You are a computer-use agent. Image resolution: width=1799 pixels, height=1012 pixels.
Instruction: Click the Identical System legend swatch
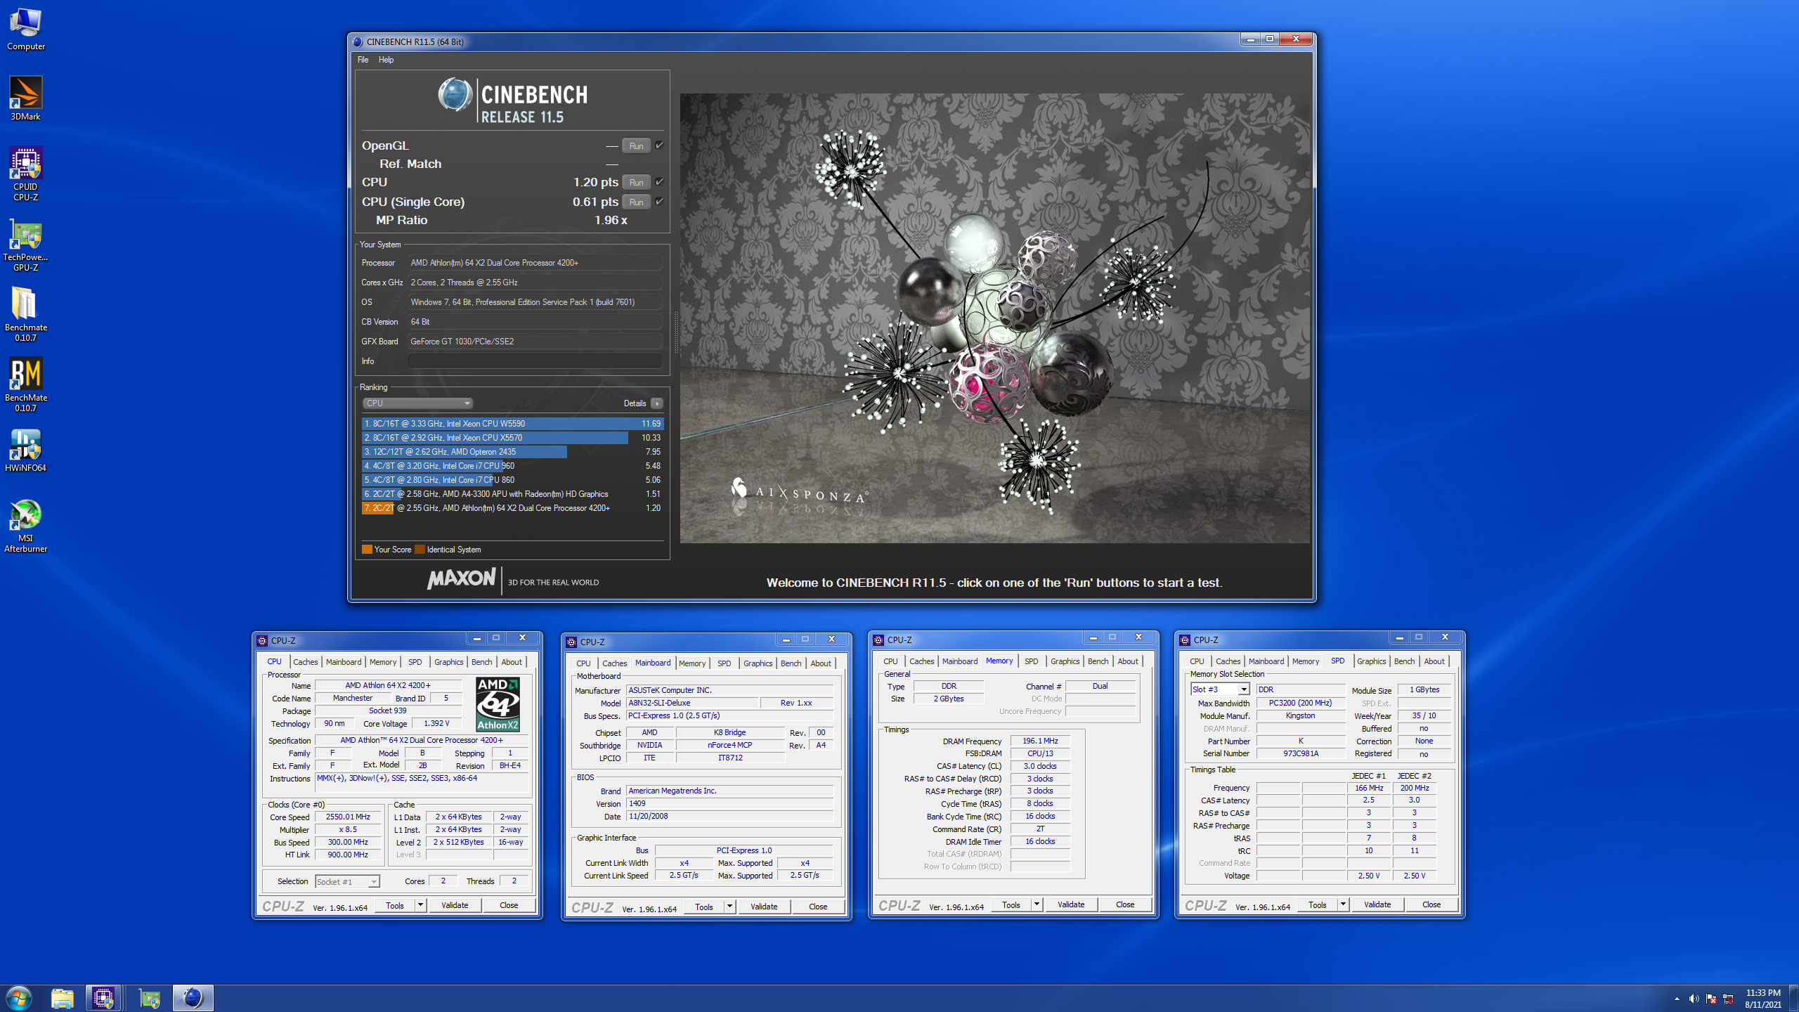(x=420, y=550)
